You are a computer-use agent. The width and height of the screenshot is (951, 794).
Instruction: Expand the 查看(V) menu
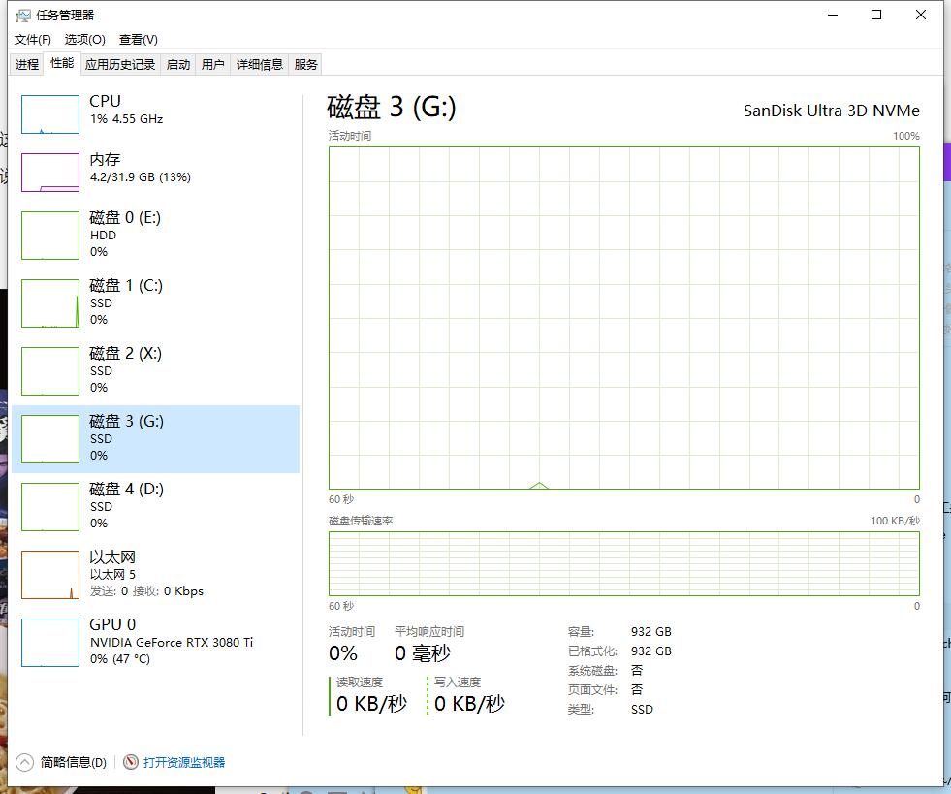point(138,40)
